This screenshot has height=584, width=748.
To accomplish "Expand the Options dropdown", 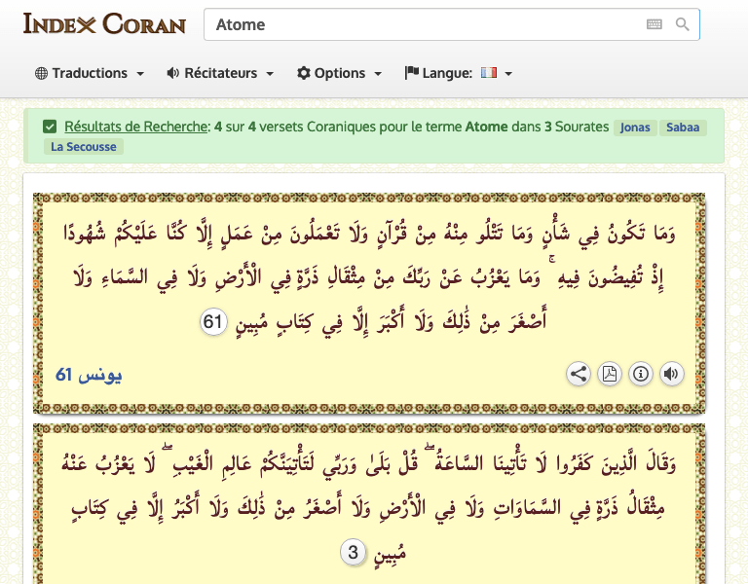I will pyautogui.click(x=340, y=73).
